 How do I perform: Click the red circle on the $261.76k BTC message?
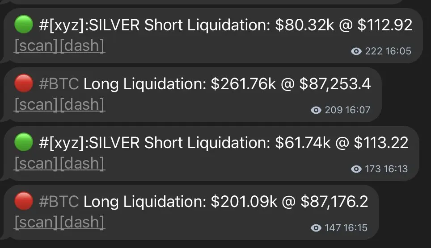pyautogui.click(x=24, y=83)
